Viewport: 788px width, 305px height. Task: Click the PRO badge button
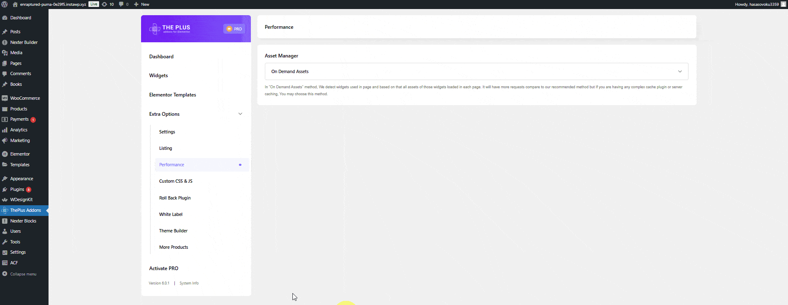click(x=234, y=29)
